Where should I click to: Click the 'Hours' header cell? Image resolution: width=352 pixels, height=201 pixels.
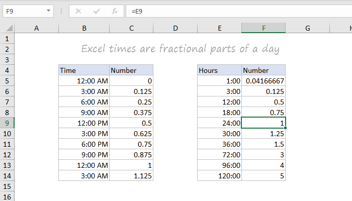(x=220, y=70)
